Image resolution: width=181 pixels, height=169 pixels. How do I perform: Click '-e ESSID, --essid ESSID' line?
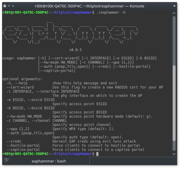click(30, 100)
